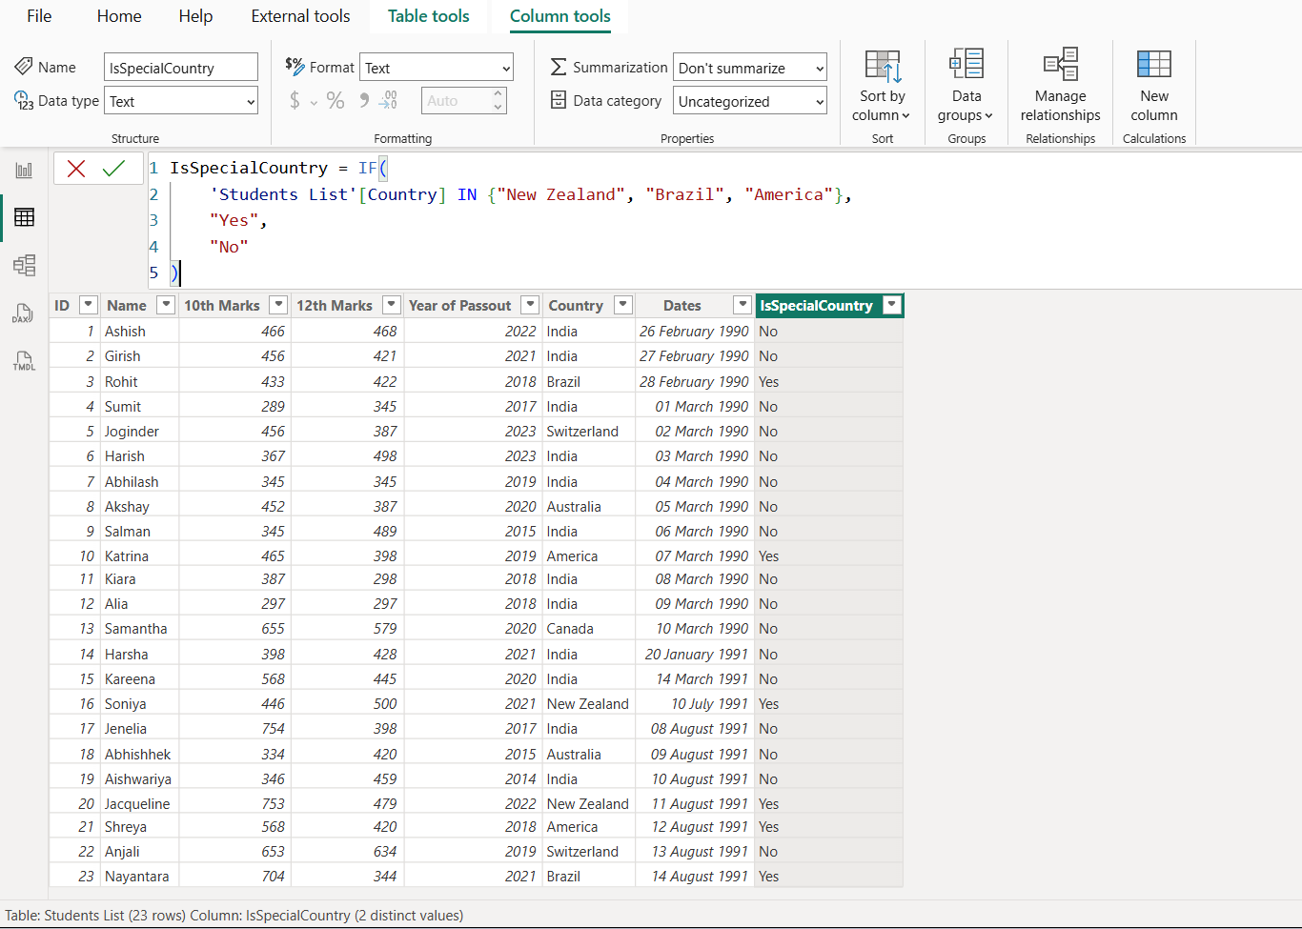Click Sort by column button
This screenshot has height=929, width=1302.
coord(882,86)
